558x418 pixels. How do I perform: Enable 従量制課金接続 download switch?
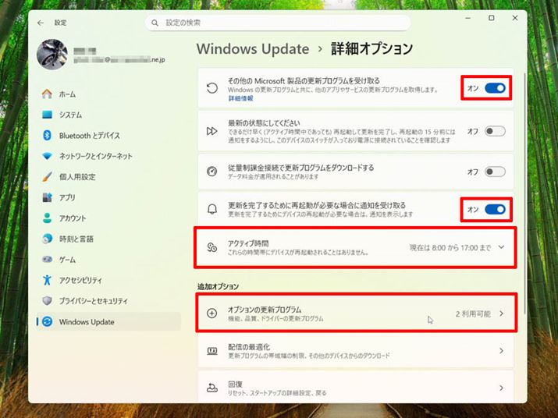click(x=495, y=172)
